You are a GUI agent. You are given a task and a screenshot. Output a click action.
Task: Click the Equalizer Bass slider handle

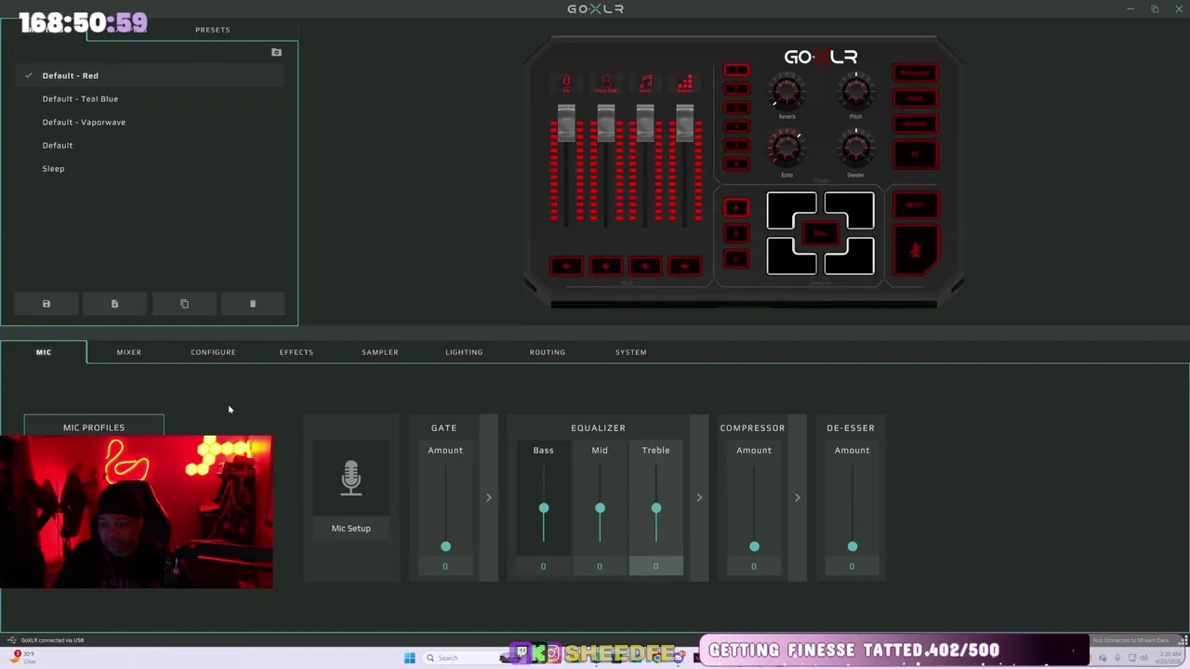click(x=544, y=508)
